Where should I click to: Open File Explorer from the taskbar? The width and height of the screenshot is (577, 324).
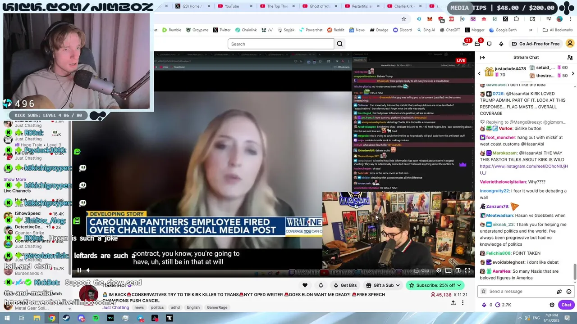(x=37, y=318)
